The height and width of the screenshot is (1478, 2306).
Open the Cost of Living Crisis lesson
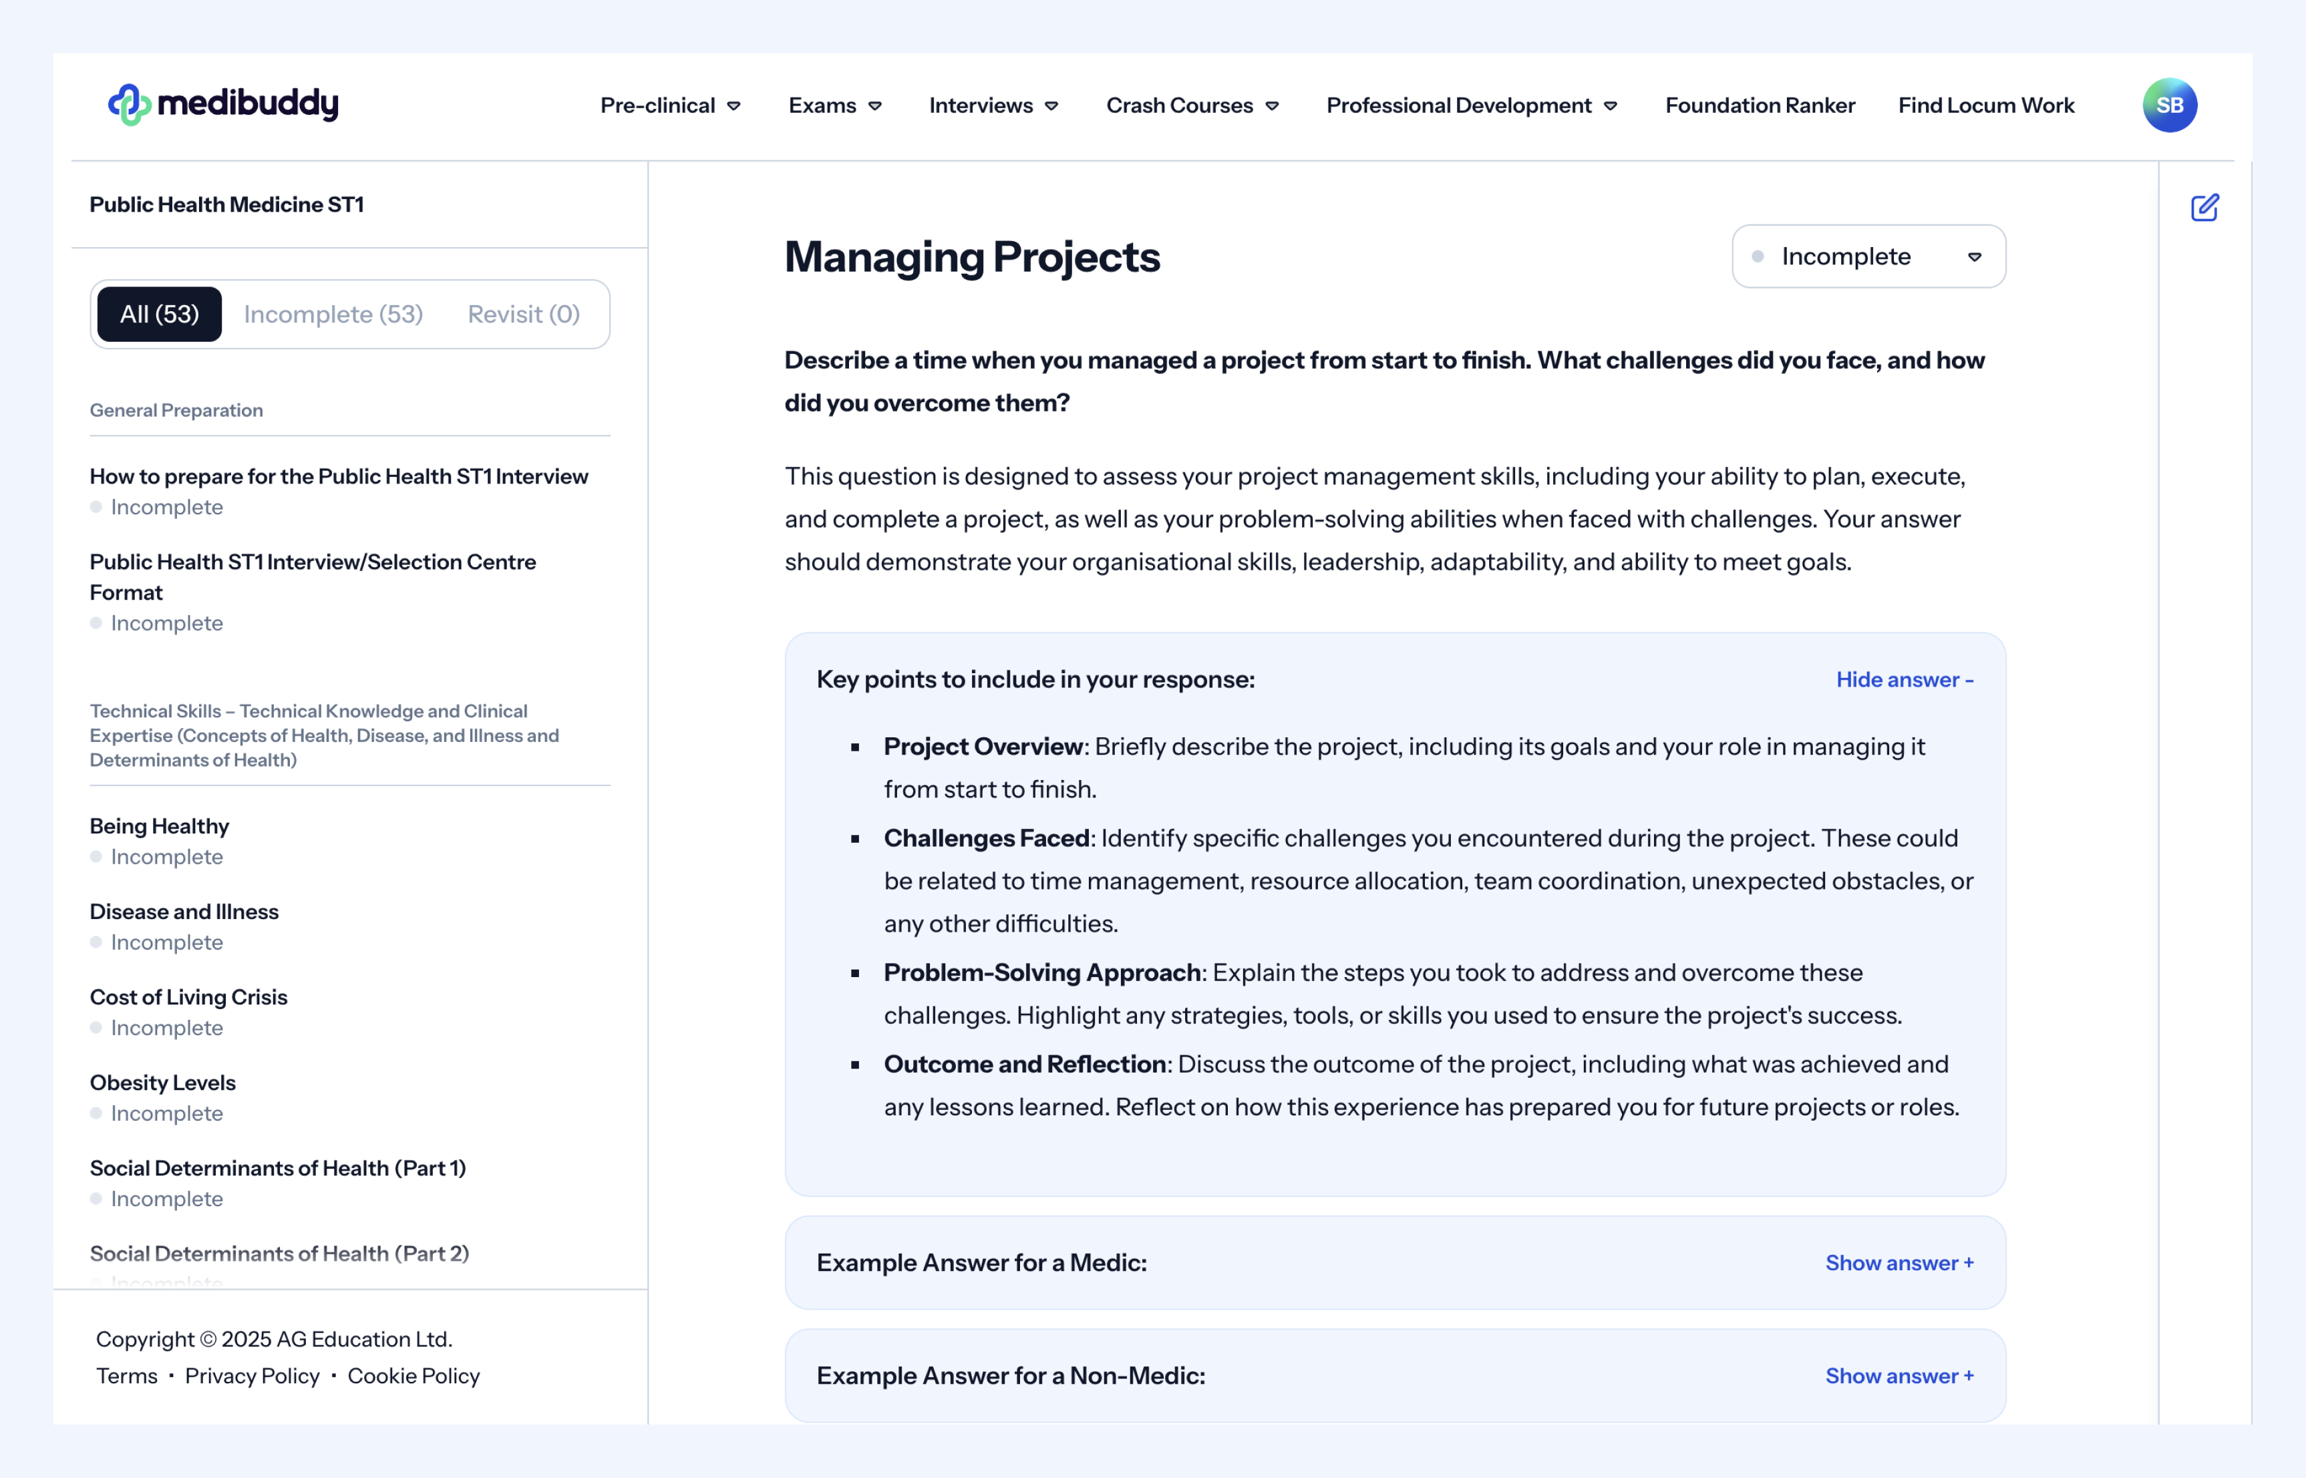(188, 997)
